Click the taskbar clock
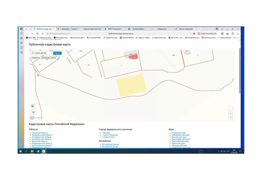This screenshot has height=185, width=262. (x=234, y=151)
